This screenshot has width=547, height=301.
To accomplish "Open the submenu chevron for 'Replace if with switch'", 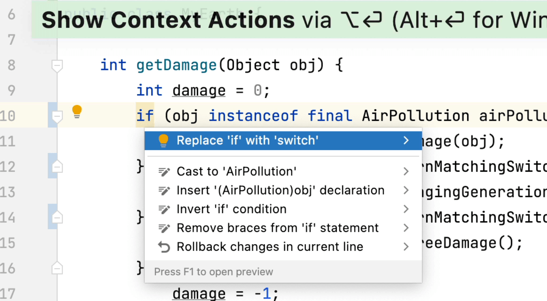I will (x=406, y=140).
